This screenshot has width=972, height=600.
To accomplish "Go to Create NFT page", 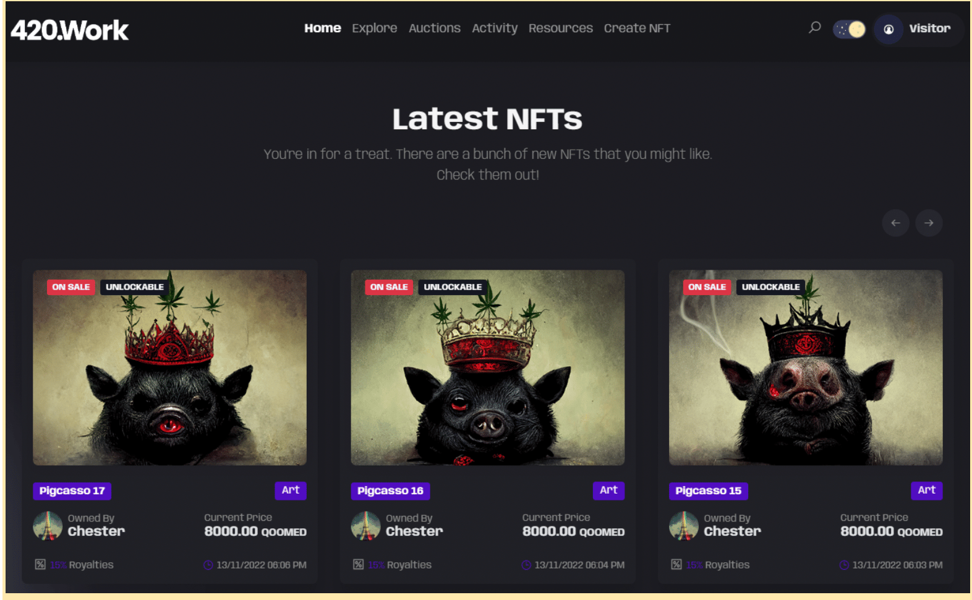I will (x=637, y=28).
